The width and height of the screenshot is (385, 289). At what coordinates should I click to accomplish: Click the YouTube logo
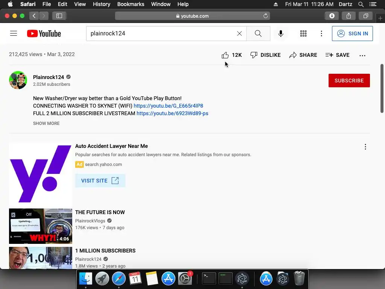tap(44, 33)
